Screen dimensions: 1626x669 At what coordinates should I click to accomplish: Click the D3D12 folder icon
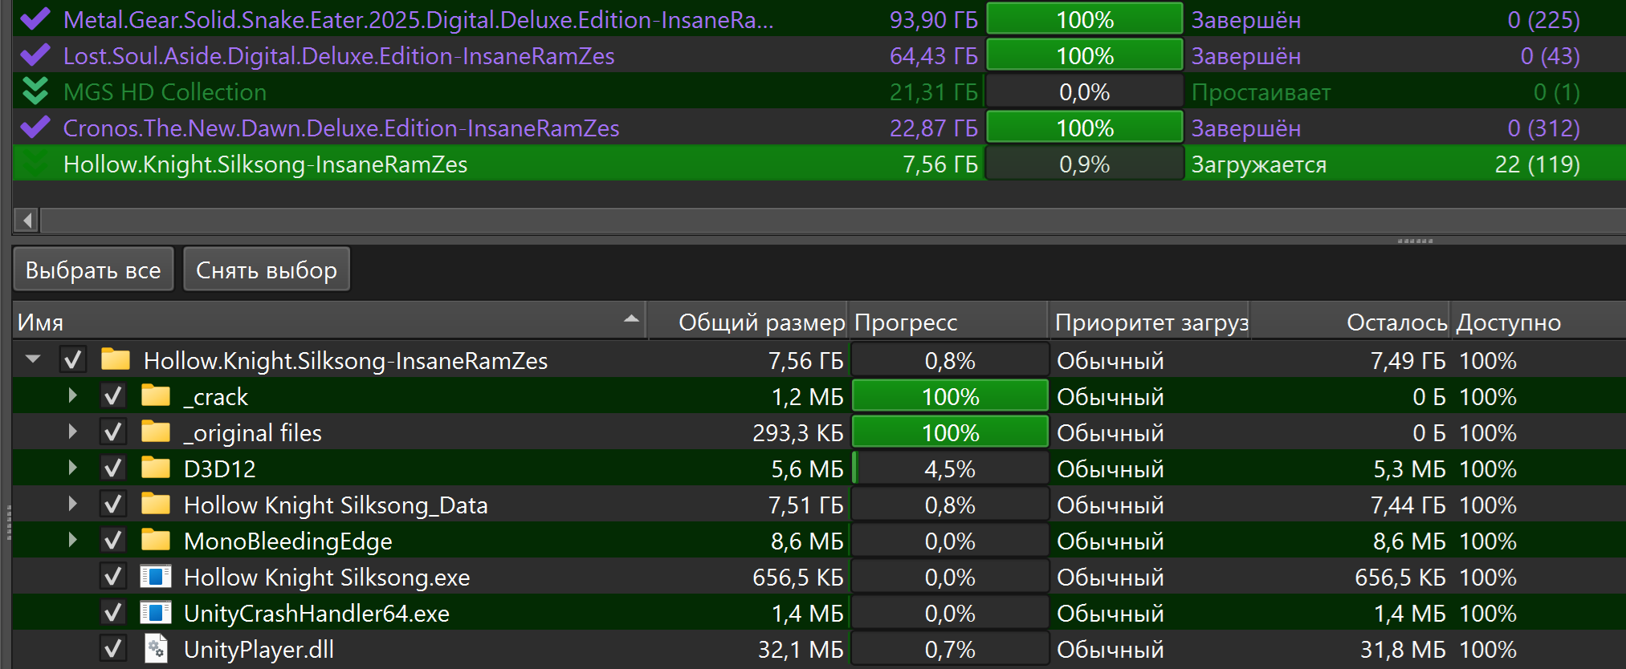pyautogui.click(x=156, y=468)
